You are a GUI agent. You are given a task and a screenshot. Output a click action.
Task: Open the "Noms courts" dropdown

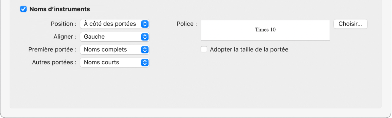pyautogui.click(x=115, y=63)
